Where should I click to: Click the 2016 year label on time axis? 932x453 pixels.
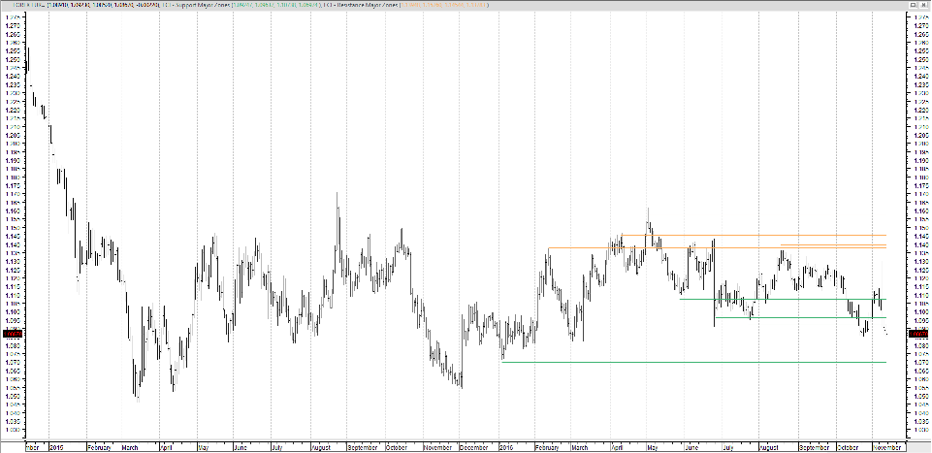(506, 448)
